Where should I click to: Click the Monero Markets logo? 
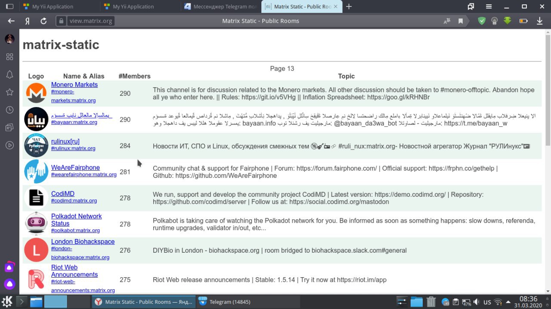click(x=36, y=93)
